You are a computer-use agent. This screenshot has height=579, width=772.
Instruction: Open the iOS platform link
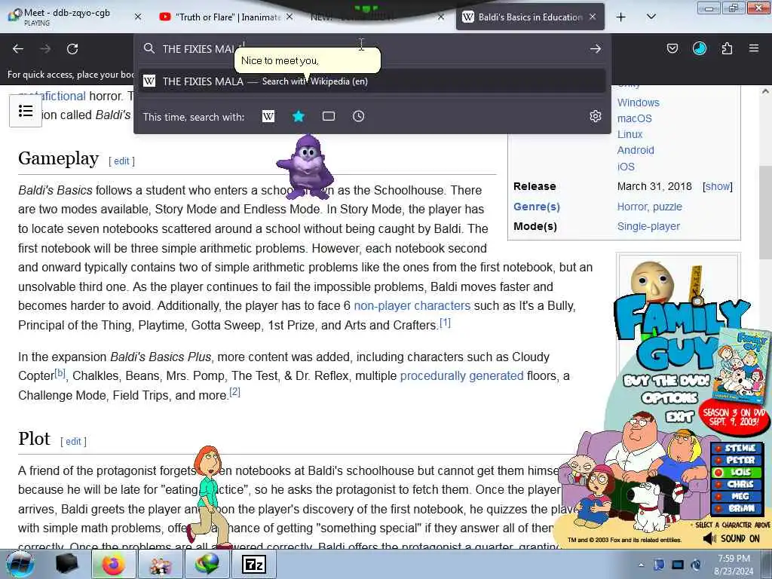[x=626, y=167]
